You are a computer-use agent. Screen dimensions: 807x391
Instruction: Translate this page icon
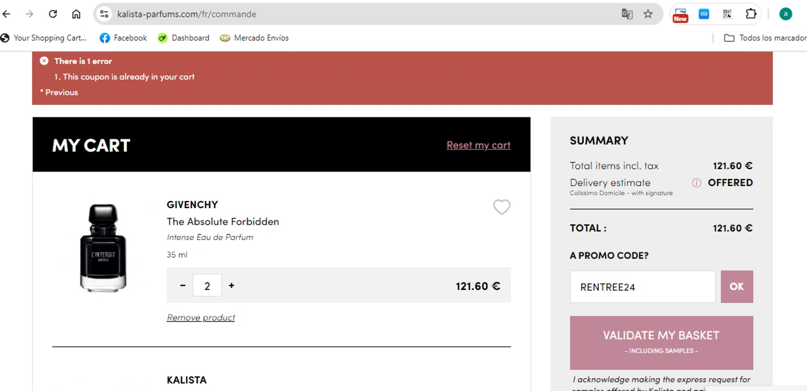(627, 14)
